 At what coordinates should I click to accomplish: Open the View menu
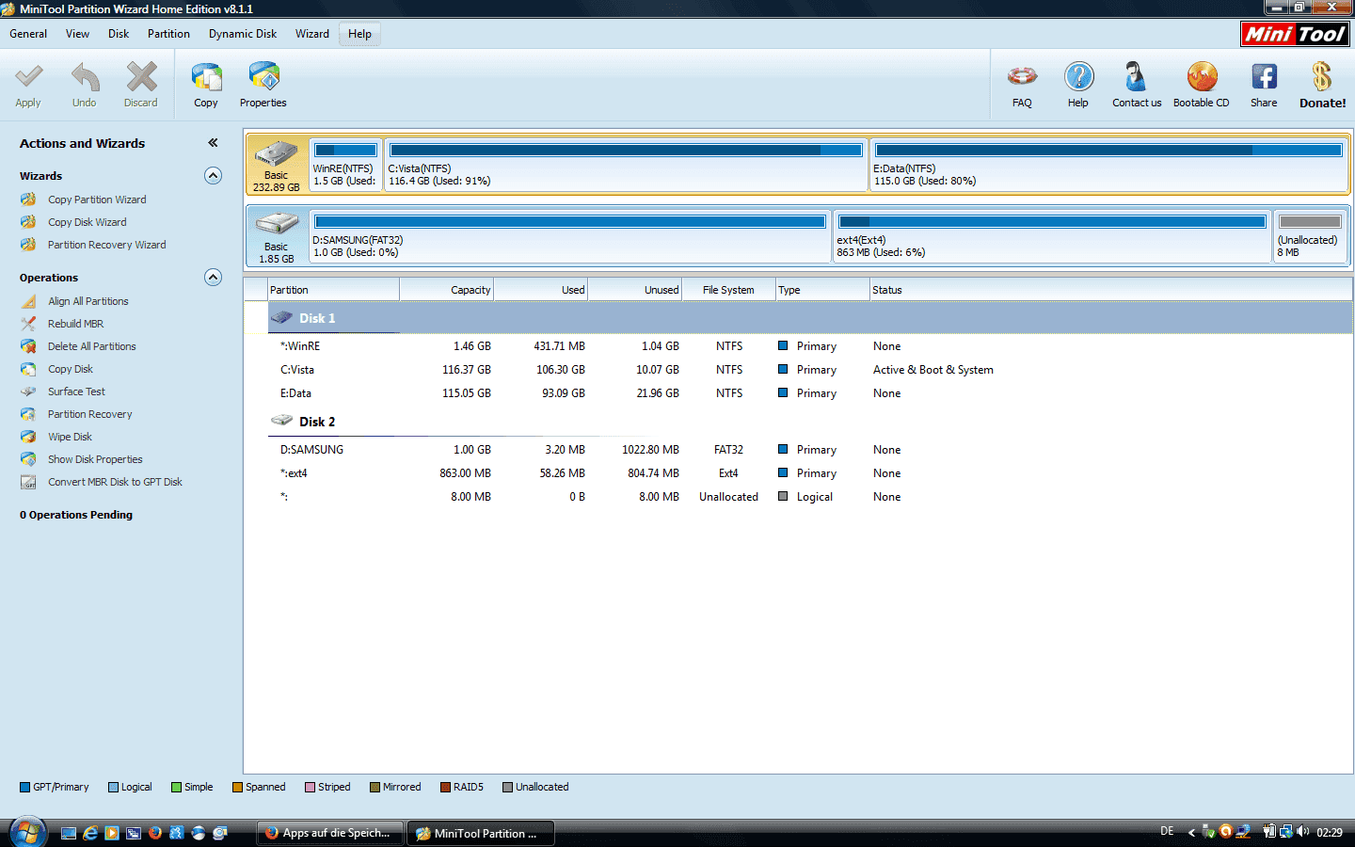(77, 34)
